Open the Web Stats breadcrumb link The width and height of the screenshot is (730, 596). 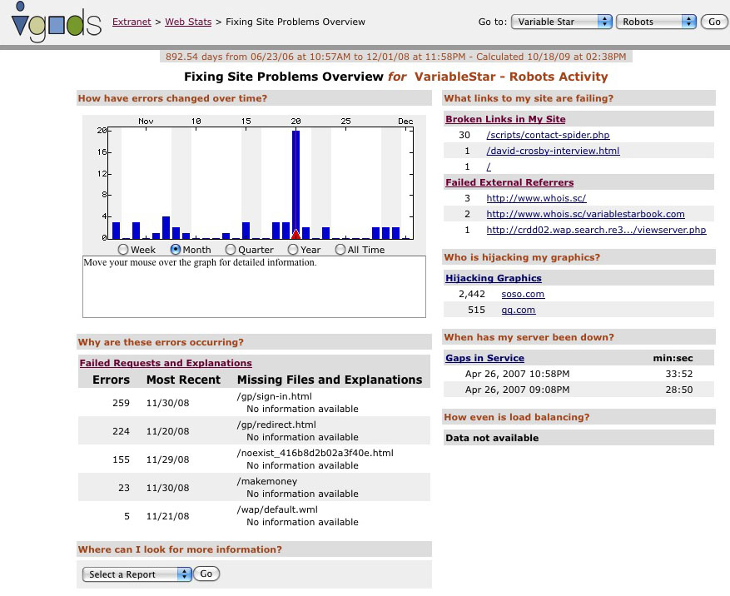pyautogui.click(x=188, y=22)
